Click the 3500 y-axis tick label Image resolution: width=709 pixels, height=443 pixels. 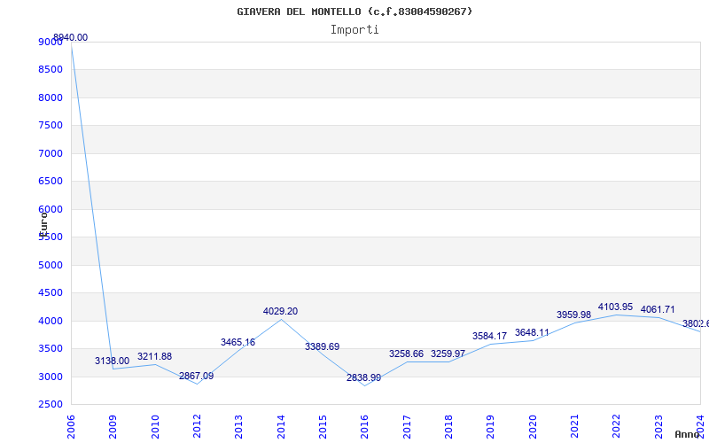coord(51,348)
